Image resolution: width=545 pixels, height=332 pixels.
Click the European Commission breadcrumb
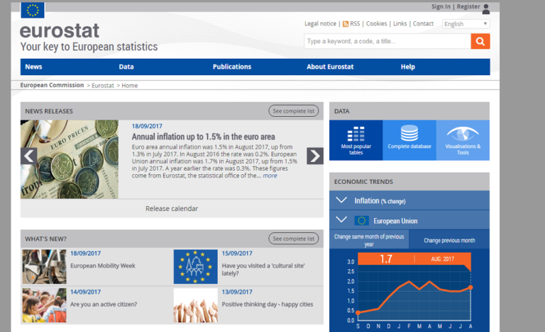(x=52, y=85)
